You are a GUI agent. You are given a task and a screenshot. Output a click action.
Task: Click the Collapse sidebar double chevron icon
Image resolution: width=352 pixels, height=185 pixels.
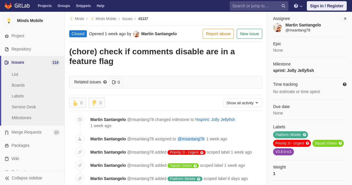7,178
